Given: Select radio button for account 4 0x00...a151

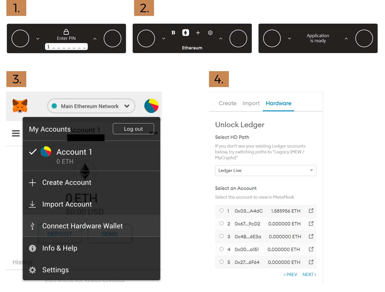Looking at the screenshot, I should pyautogui.click(x=221, y=249).
